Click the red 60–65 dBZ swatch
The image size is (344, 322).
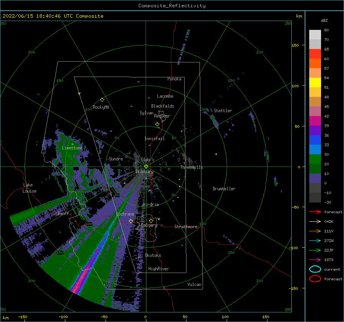click(x=315, y=54)
